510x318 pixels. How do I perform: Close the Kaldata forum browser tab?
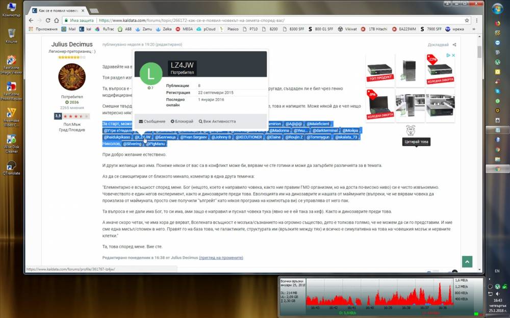83,11
